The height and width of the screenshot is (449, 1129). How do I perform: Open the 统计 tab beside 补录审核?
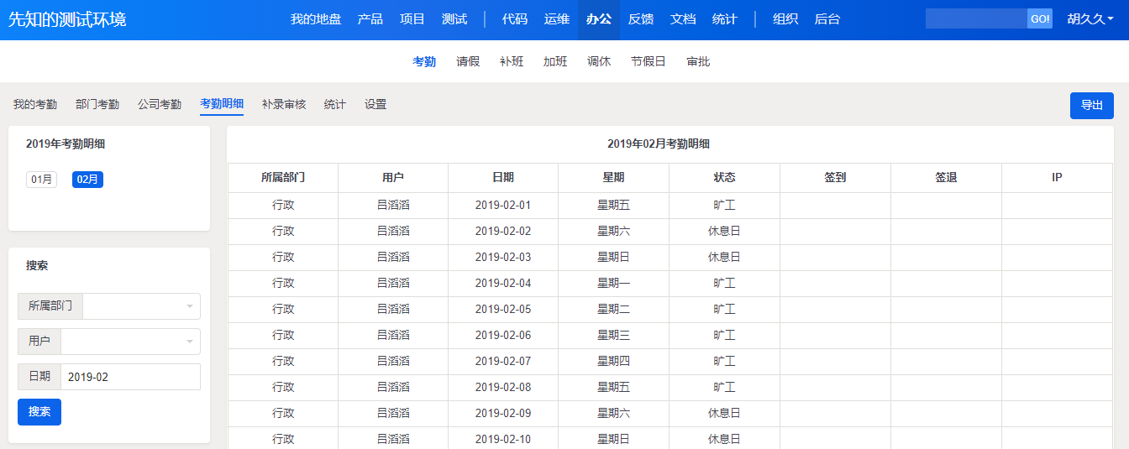click(x=335, y=105)
